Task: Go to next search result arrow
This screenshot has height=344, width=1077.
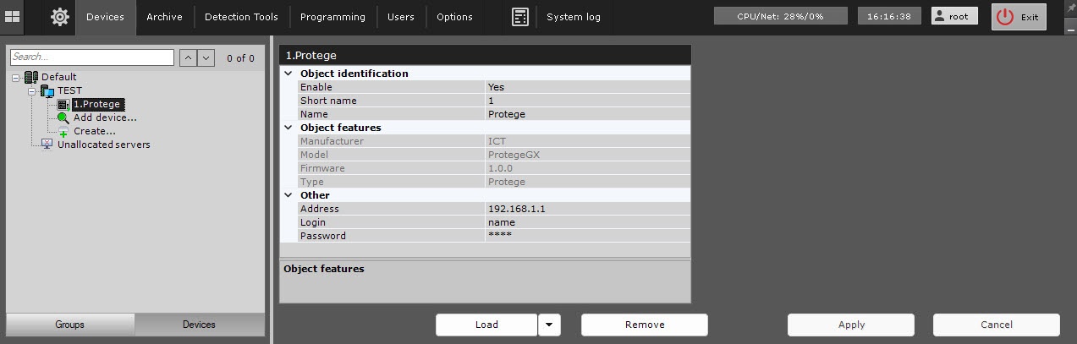Action: click(x=207, y=57)
